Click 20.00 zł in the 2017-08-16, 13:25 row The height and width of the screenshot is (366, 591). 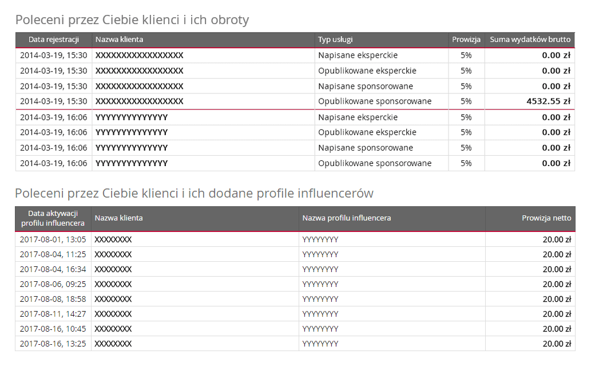click(x=557, y=344)
